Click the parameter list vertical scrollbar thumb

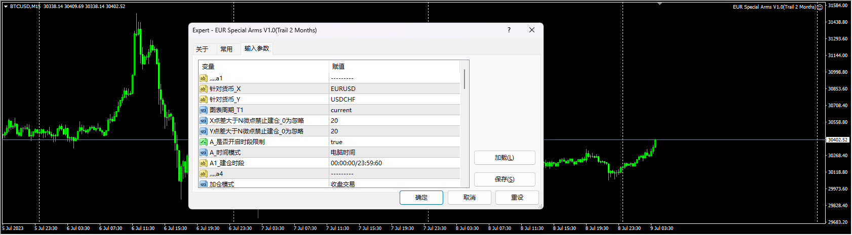coord(464,79)
